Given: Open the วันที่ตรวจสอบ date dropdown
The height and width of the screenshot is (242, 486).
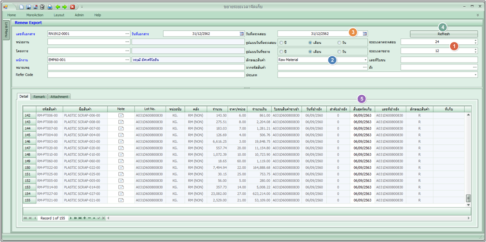Looking at the screenshot, I should [365, 34].
